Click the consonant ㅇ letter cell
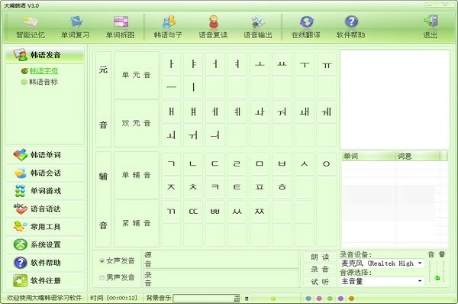The width and height of the screenshot is (458, 304). click(x=327, y=163)
